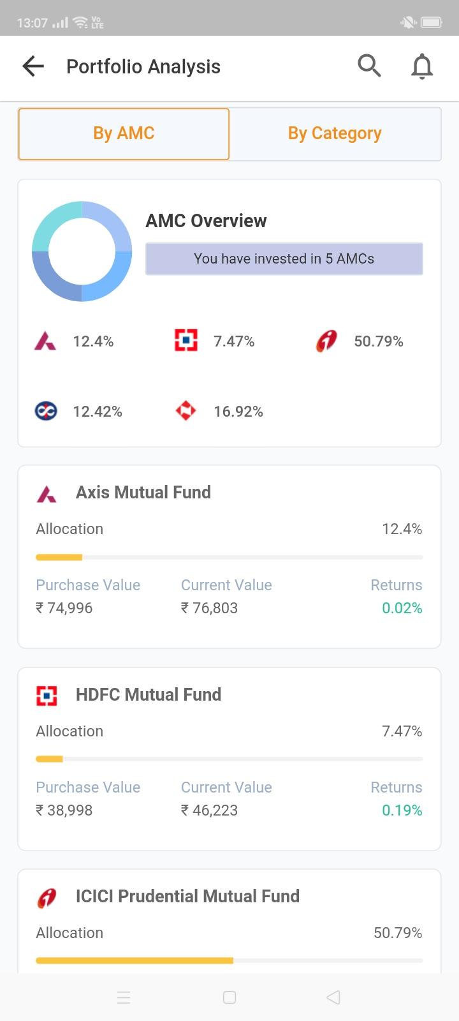Click the AMC allocation donut chart
Screen dimensions: 459x1021
(82, 251)
